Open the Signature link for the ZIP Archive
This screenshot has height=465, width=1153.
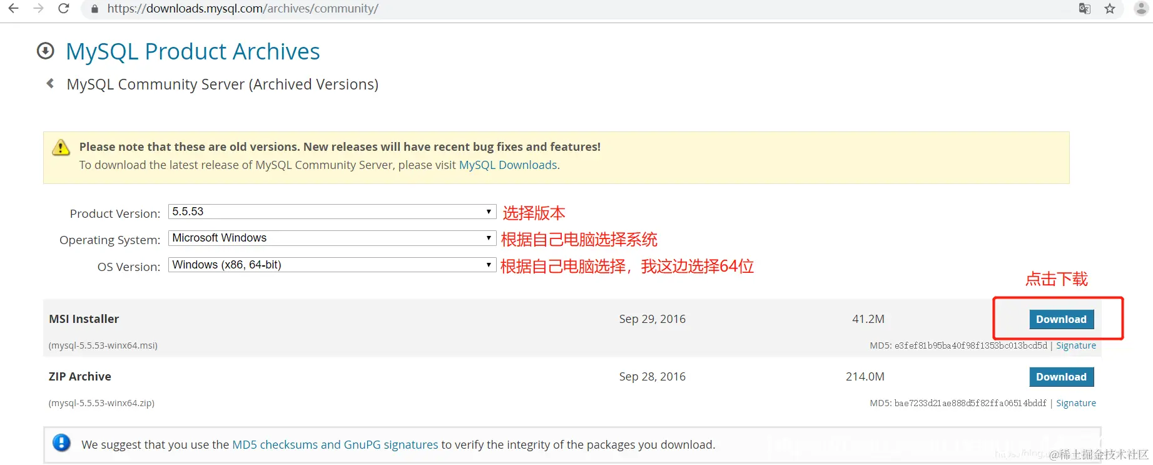tap(1076, 403)
